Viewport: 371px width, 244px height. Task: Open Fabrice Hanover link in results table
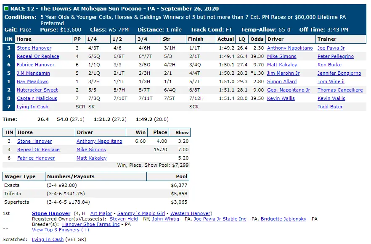pyautogui.click(x=35, y=65)
